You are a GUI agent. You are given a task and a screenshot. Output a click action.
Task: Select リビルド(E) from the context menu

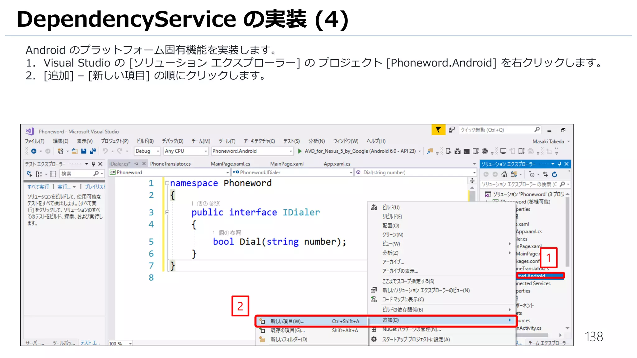[442, 216]
